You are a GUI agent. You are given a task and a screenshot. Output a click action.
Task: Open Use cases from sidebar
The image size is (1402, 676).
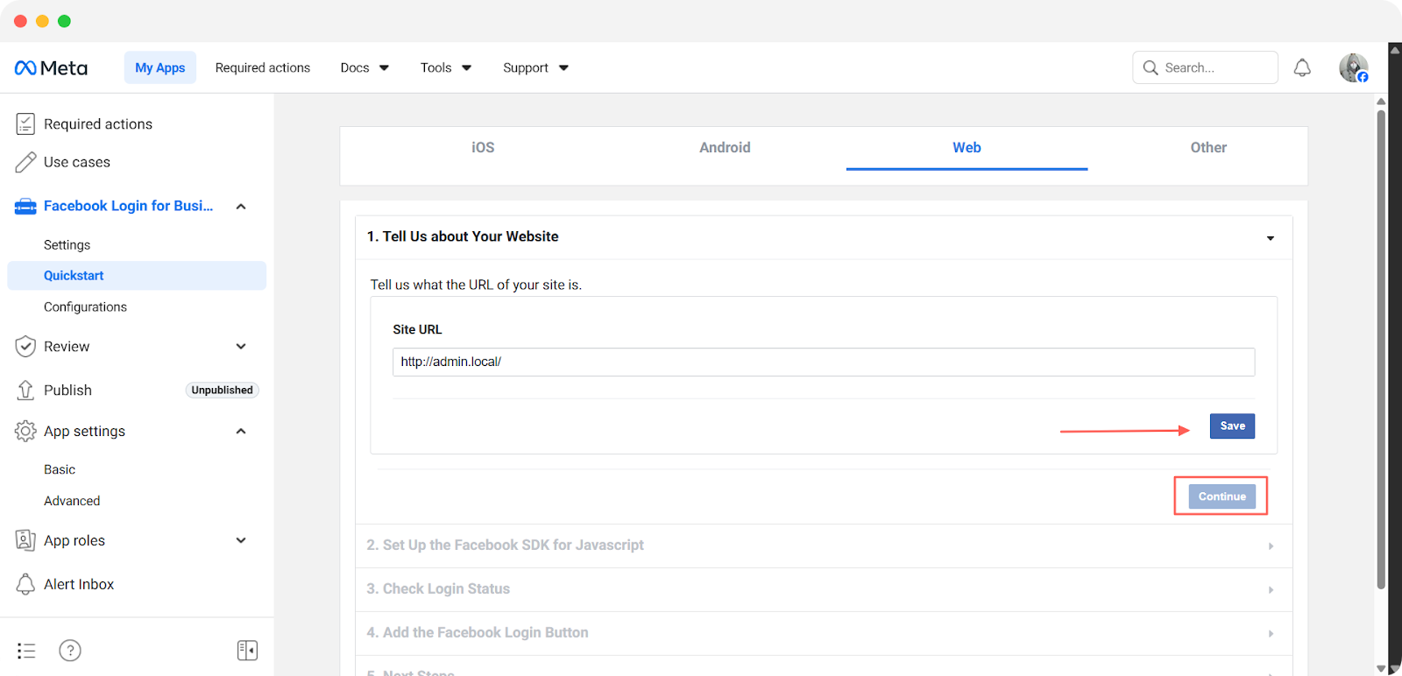[77, 162]
